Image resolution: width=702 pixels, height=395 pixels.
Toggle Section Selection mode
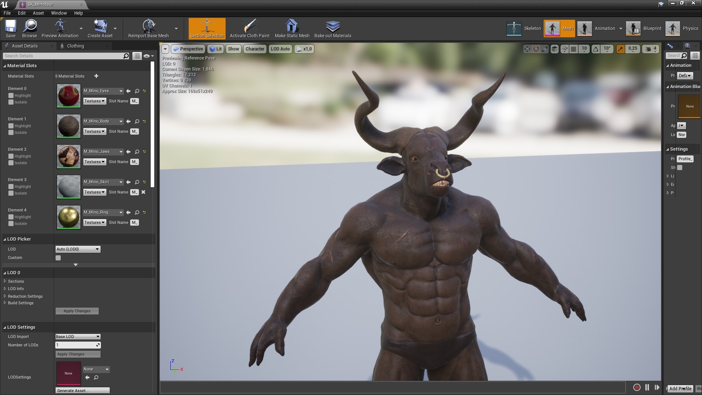[x=207, y=29]
